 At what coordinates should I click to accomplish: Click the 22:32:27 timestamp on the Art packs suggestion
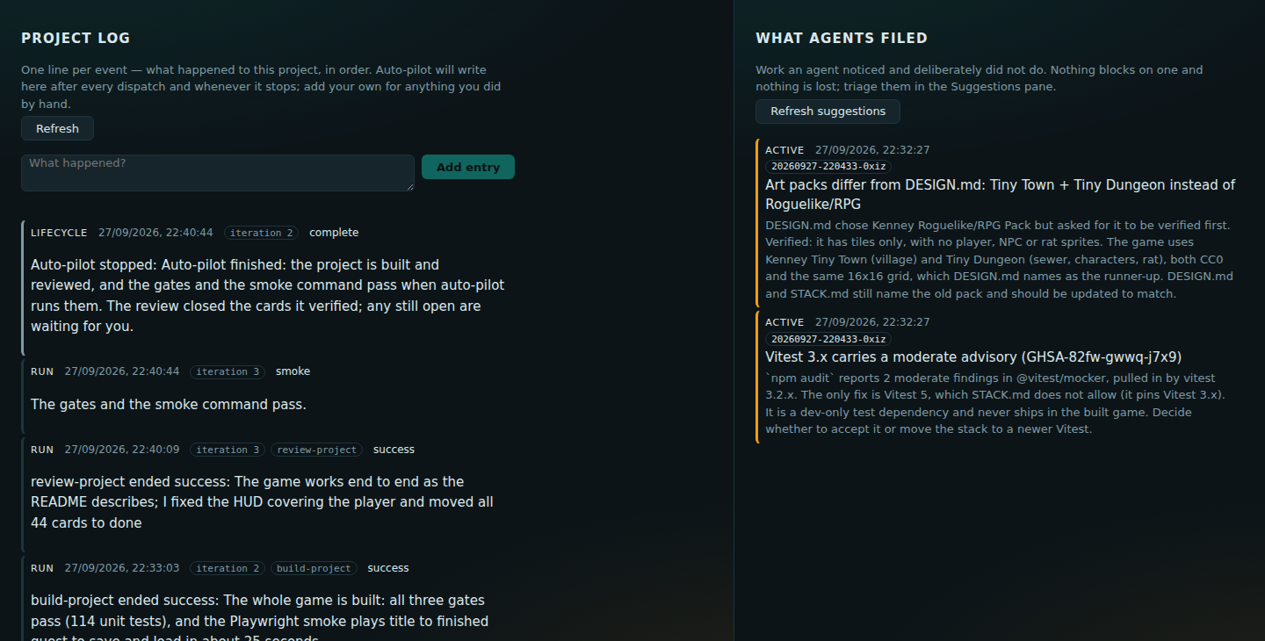(x=872, y=150)
